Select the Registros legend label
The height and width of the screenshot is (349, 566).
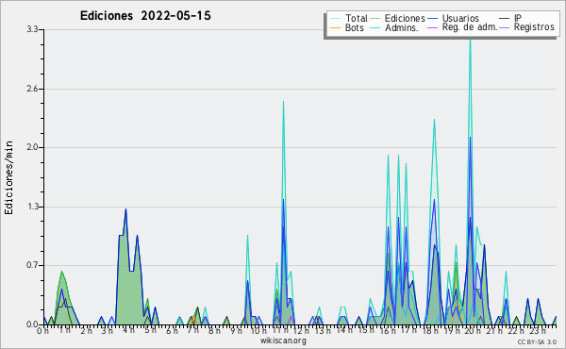pyautogui.click(x=534, y=27)
